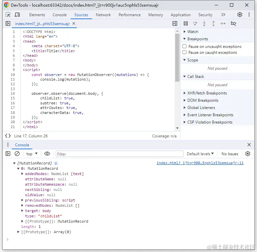257x252 pixels.
Task: Click the Chrome icon in the title bar
Action: point(7,5)
